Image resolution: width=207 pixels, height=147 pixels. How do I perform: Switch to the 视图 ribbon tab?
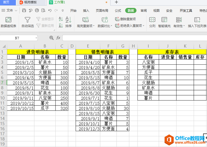[x=156, y=11]
